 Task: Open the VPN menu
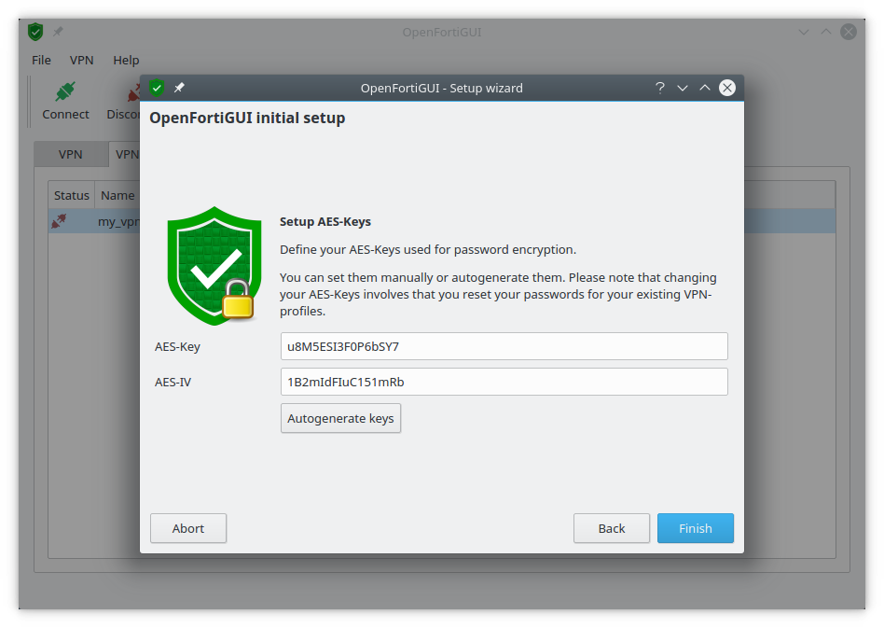[82, 60]
